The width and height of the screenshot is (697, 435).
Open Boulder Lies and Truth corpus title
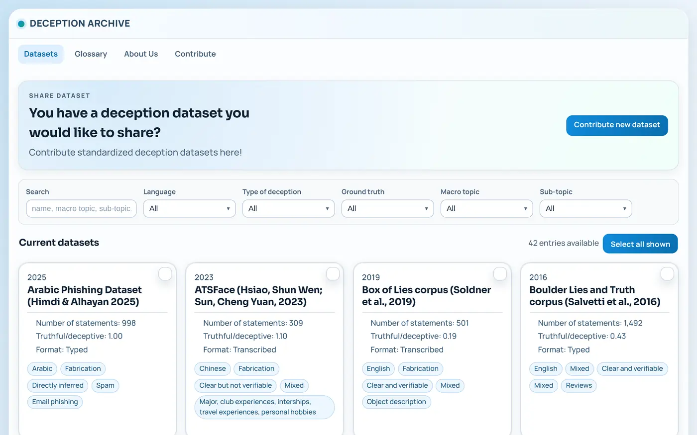click(x=595, y=296)
